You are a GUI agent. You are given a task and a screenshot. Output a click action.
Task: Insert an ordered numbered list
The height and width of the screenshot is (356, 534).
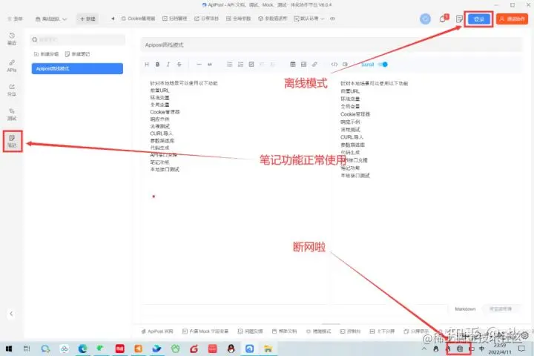coord(240,65)
